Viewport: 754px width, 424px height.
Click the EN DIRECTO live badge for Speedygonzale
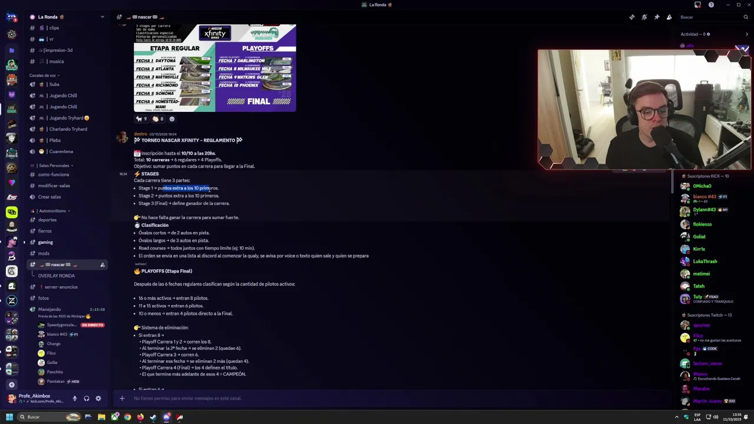pyautogui.click(x=92, y=325)
